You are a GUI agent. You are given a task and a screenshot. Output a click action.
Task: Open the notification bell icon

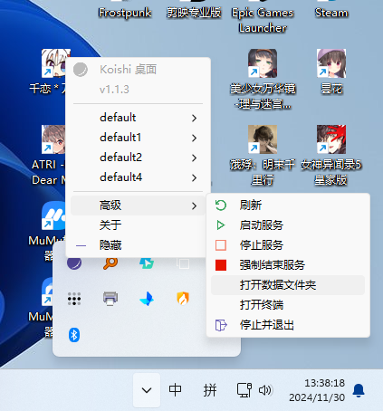coord(359,390)
